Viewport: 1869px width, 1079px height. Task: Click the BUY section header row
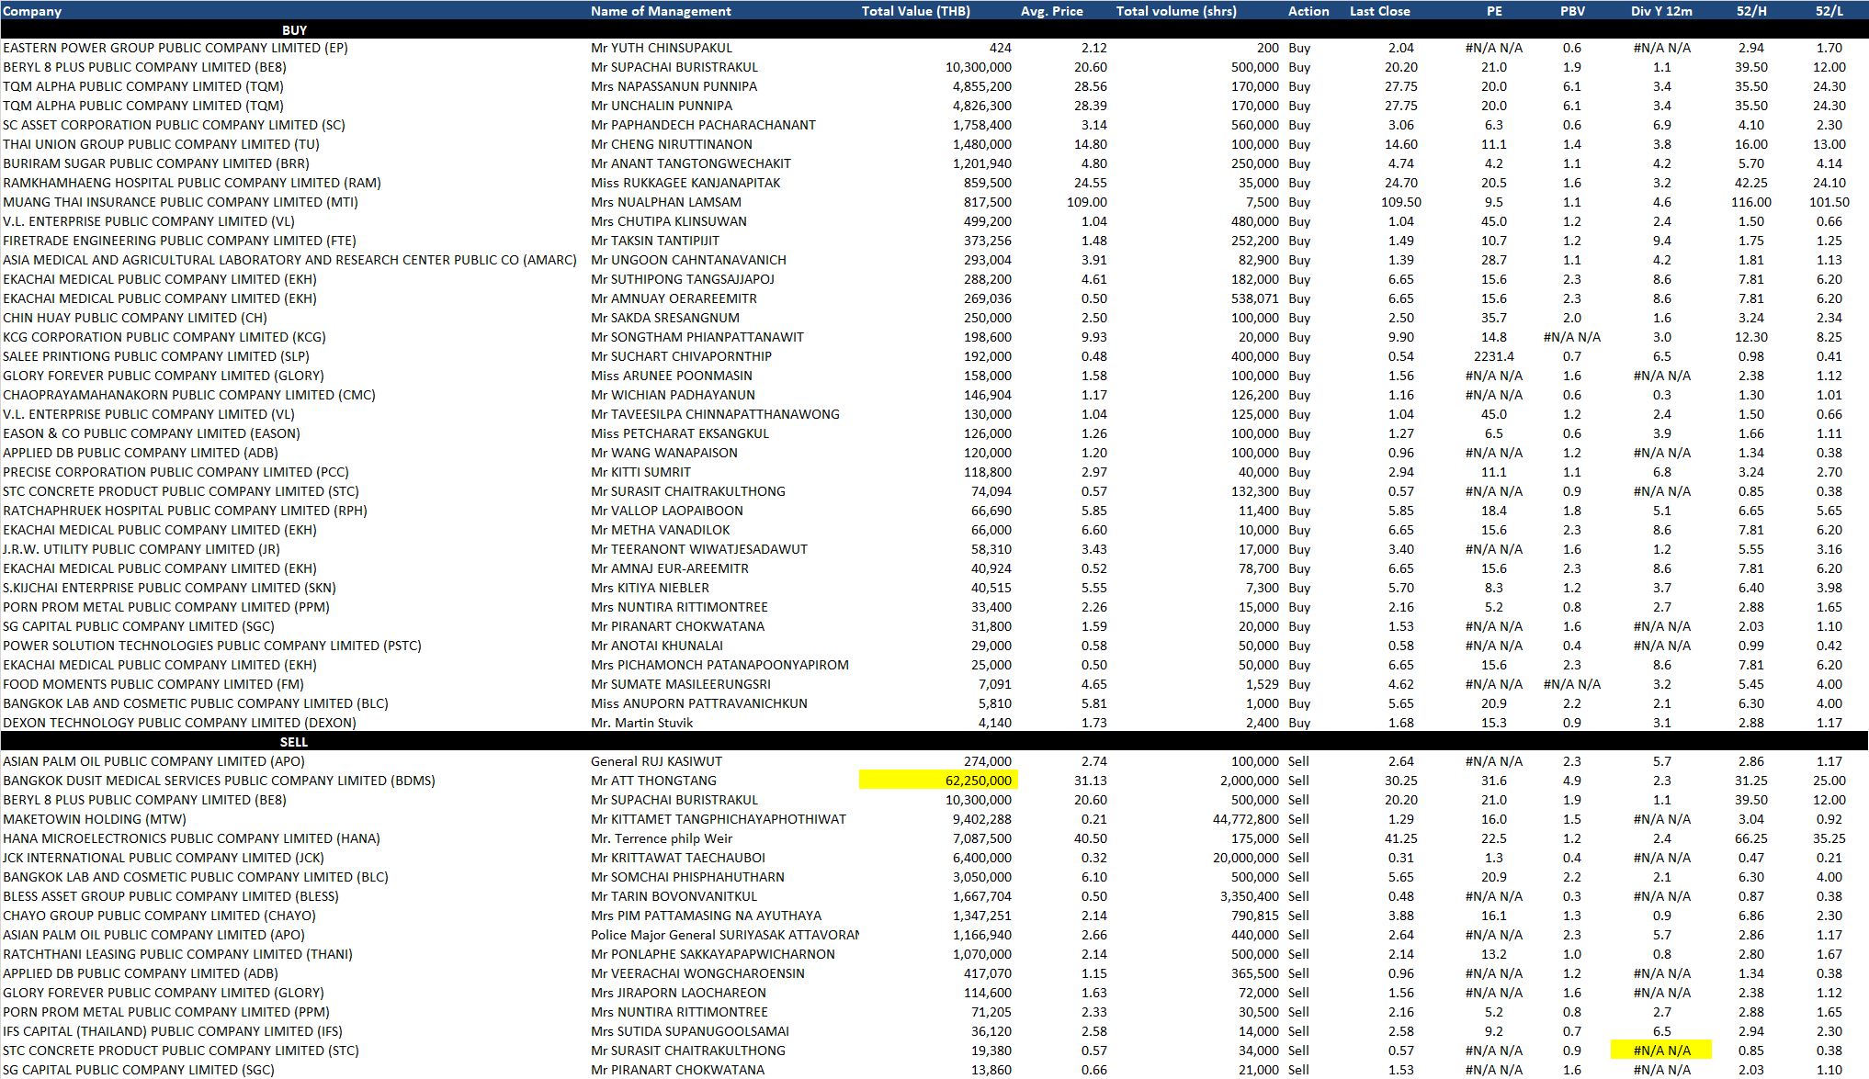click(x=294, y=30)
